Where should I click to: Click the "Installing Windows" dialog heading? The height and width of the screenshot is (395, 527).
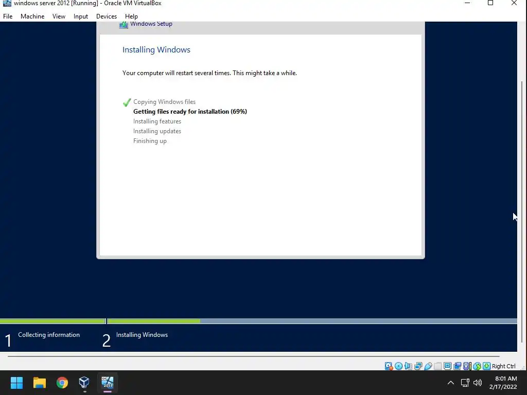[x=156, y=50]
